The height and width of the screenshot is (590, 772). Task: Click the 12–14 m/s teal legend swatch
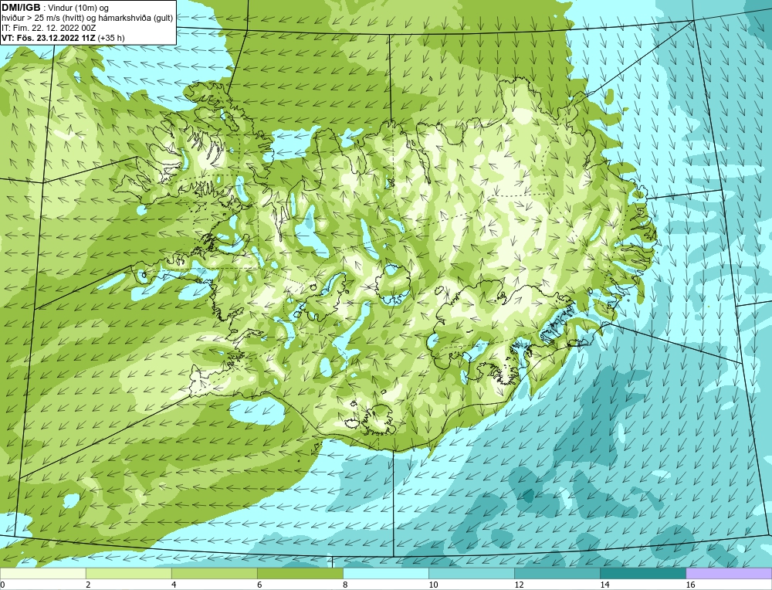point(557,573)
